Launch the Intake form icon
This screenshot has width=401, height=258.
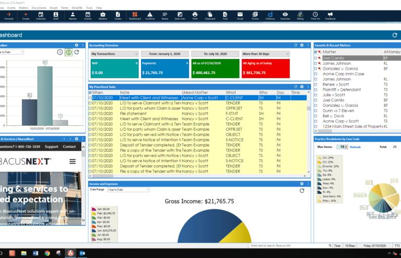point(118,16)
